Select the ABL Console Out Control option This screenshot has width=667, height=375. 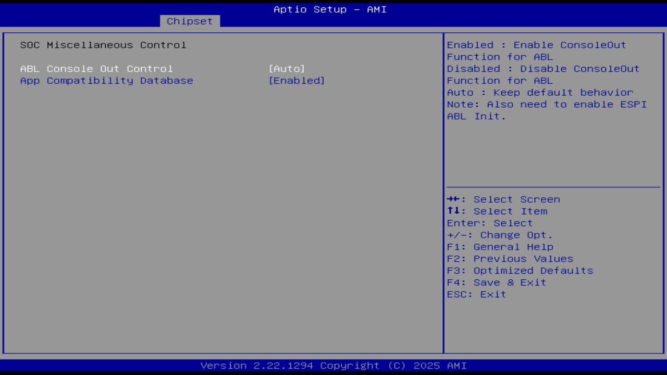[x=96, y=68]
